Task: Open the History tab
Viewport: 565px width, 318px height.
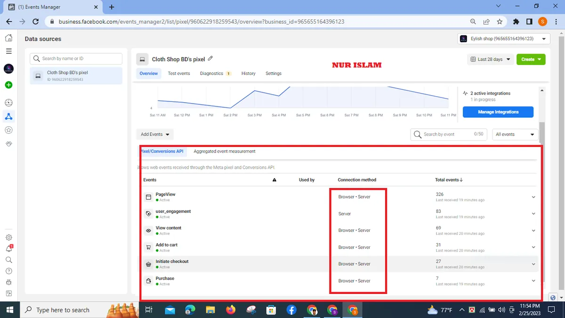Action: coord(249,73)
